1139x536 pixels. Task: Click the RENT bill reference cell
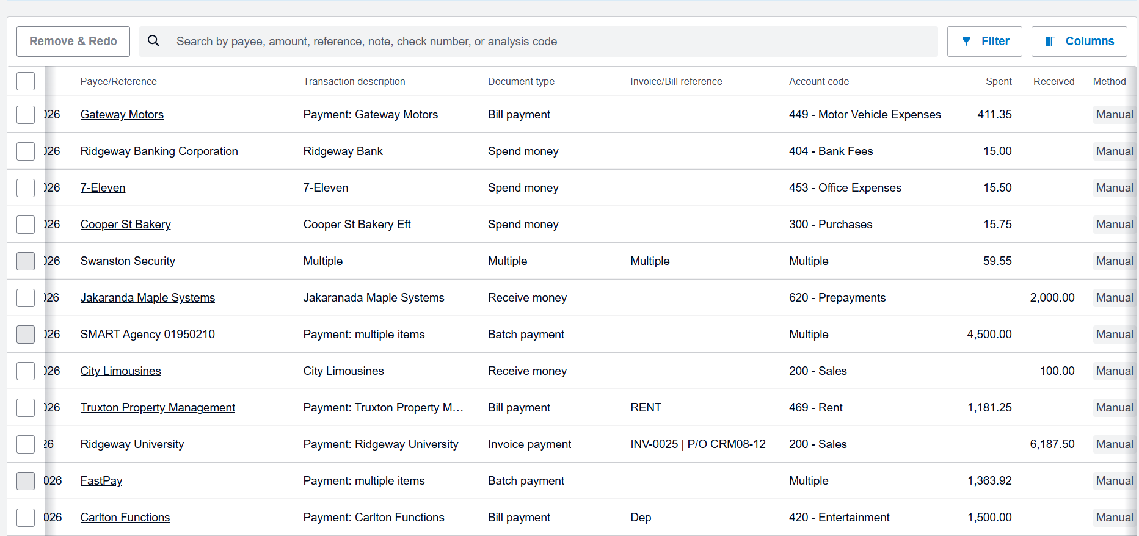pyautogui.click(x=646, y=407)
